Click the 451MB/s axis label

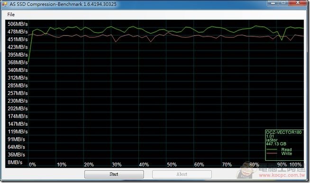click(x=18, y=39)
